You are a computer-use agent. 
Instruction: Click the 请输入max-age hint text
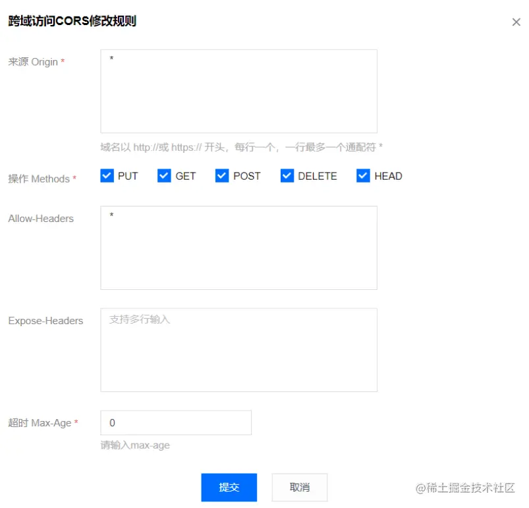tap(135, 445)
